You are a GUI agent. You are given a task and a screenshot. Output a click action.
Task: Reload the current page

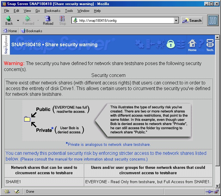click(x=48, y=20)
